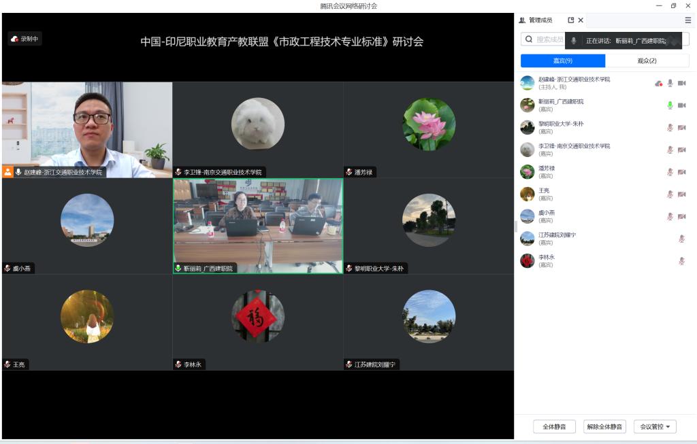Click the camera icon for 靳丽莉_广西建职院
The height and width of the screenshot is (444, 697).
click(681, 105)
